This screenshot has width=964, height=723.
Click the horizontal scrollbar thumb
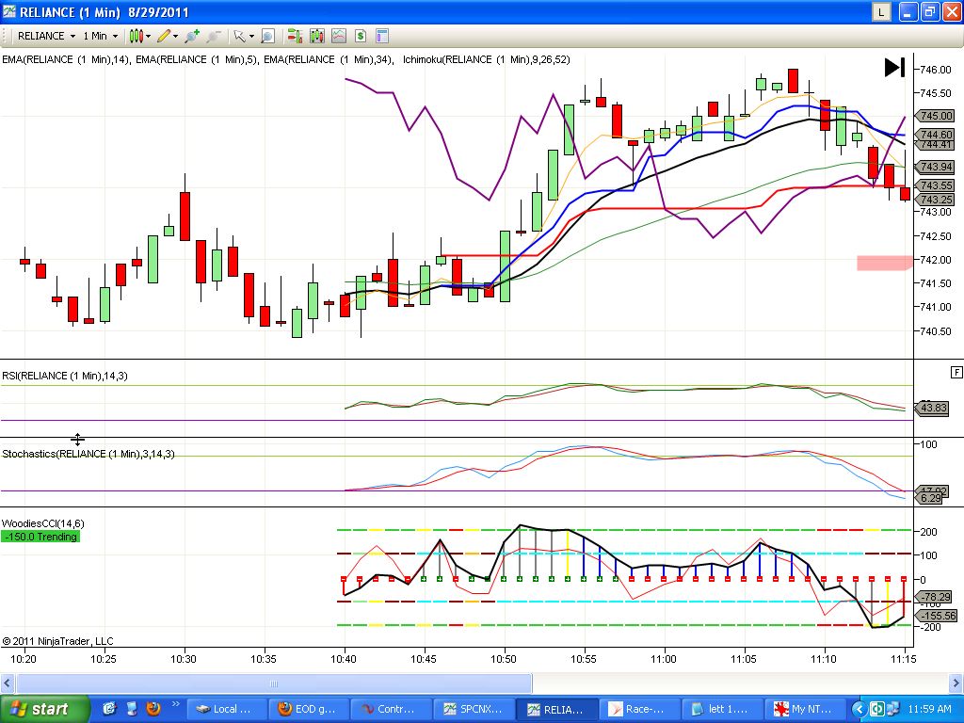pos(274,683)
